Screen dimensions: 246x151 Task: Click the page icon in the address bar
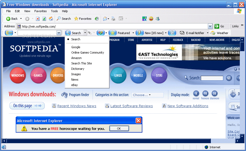coord(19,26)
